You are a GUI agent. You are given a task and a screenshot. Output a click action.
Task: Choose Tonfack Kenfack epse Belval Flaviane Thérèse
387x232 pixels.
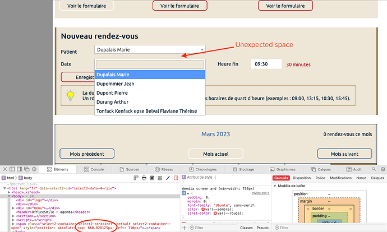(150, 111)
